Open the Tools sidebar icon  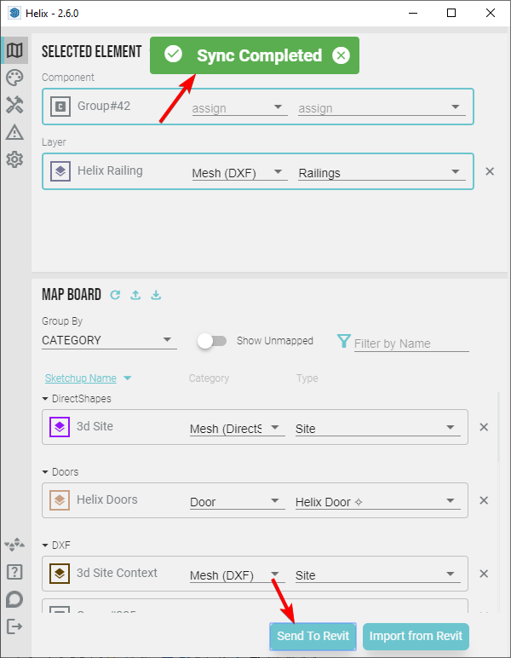coord(14,105)
